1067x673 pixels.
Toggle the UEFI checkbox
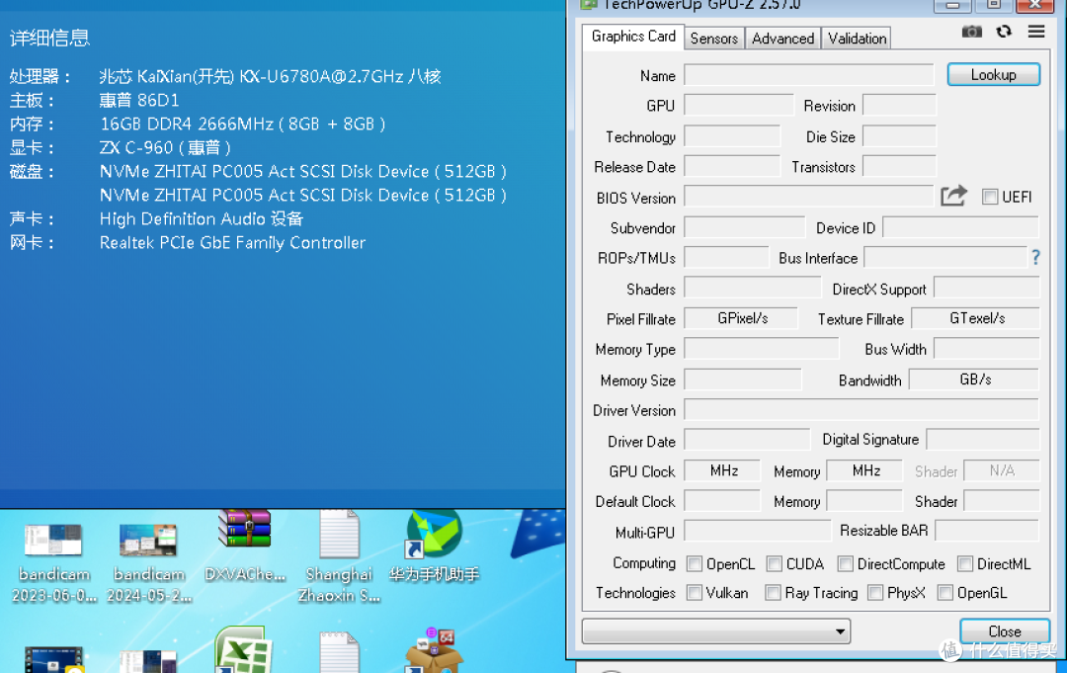(x=989, y=197)
